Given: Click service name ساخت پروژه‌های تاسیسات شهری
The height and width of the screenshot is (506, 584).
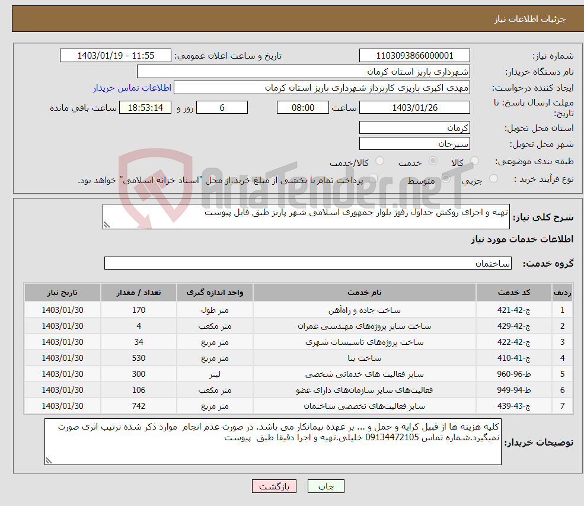Looking at the screenshot, I should point(364,342).
